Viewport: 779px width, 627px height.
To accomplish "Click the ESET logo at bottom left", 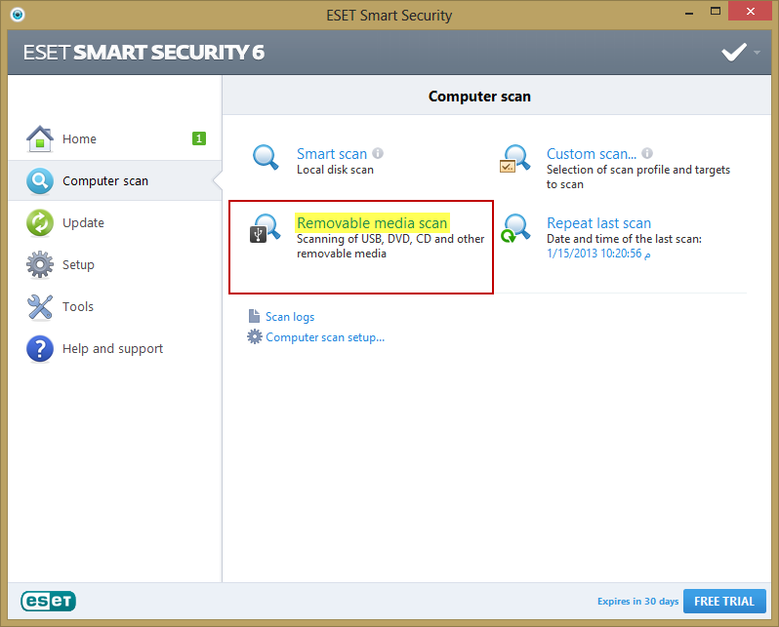I will coord(48,602).
